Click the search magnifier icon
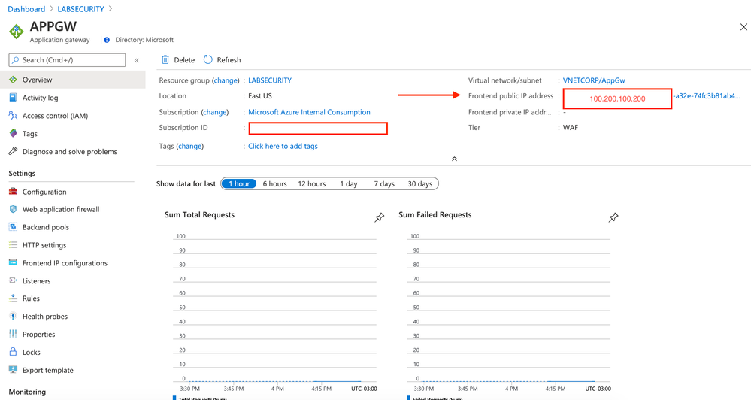This screenshot has width=751, height=400. [16, 60]
